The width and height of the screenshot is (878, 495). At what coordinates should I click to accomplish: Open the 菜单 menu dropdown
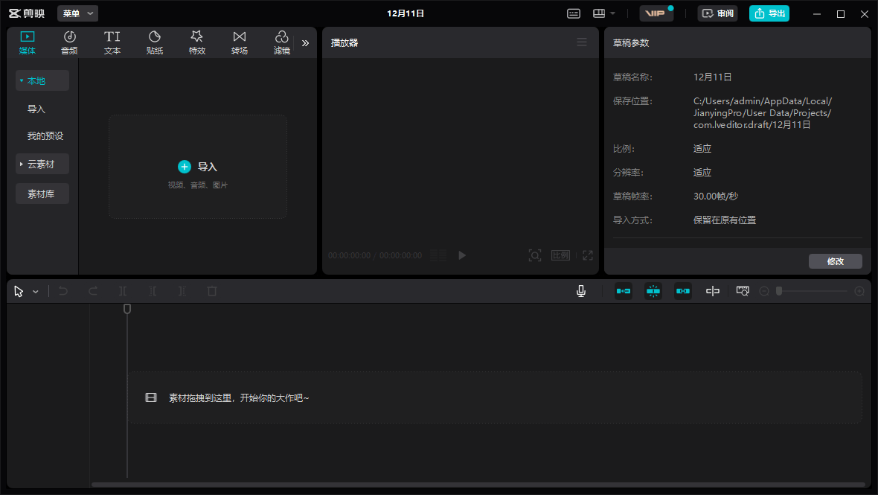click(78, 13)
